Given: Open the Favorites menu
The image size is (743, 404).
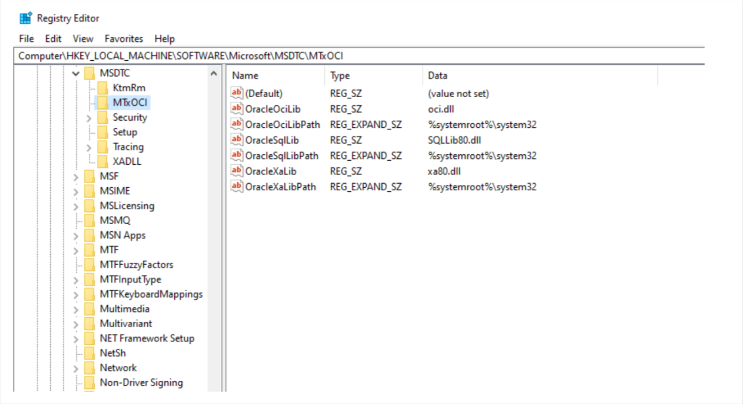Looking at the screenshot, I should pyautogui.click(x=124, y=39).
